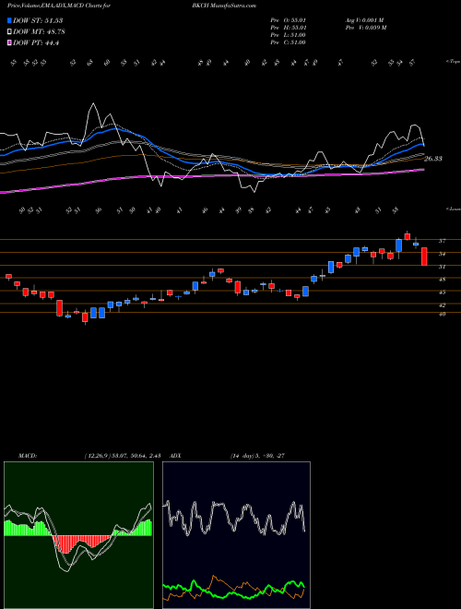Click the Avg V: 0.001 M value
This screenshot has width=461, height=609.
click(x=364, y=20)
